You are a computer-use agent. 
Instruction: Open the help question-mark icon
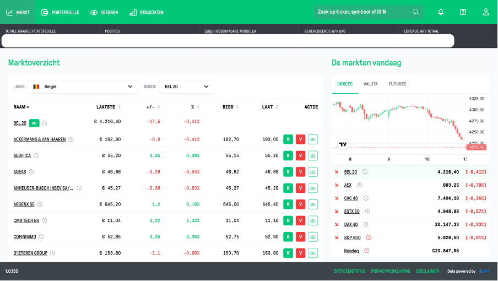[x=463, y=12]
